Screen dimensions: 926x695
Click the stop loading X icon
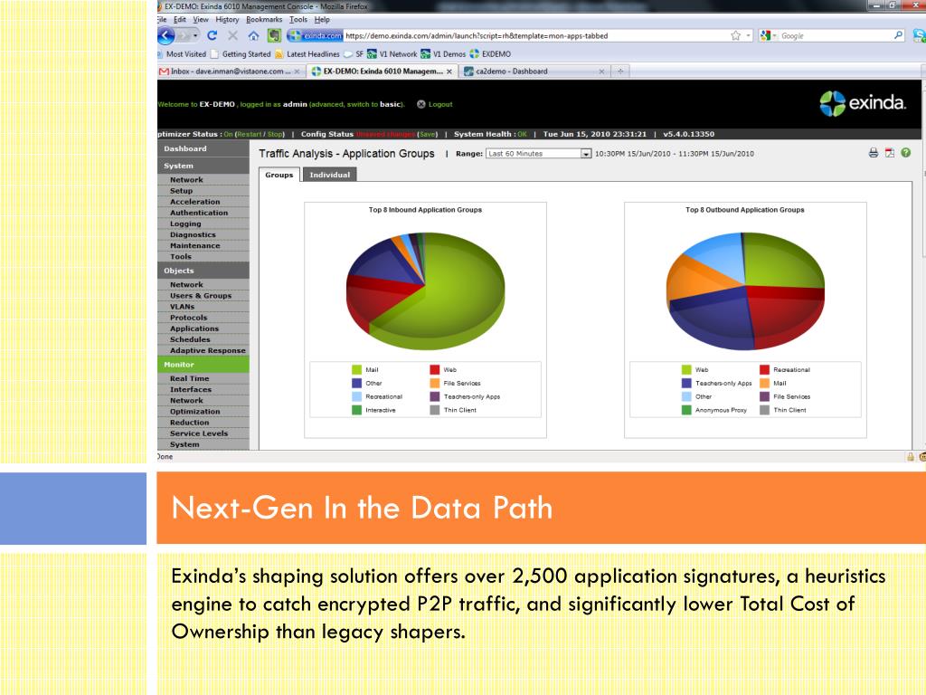tap(232, 36)
